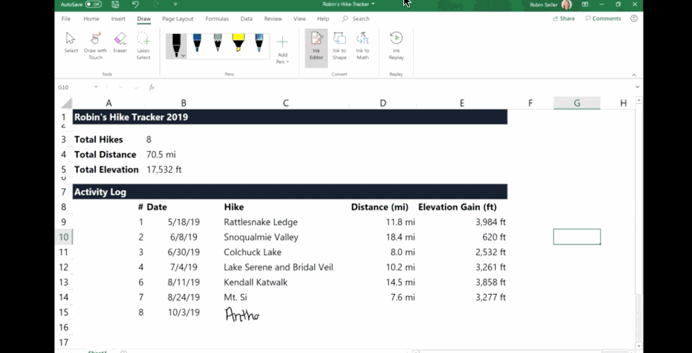Viewport: 692px width, 353px height.
Task: Choose the Eraser tool
Action: click(x=120, y=44)
